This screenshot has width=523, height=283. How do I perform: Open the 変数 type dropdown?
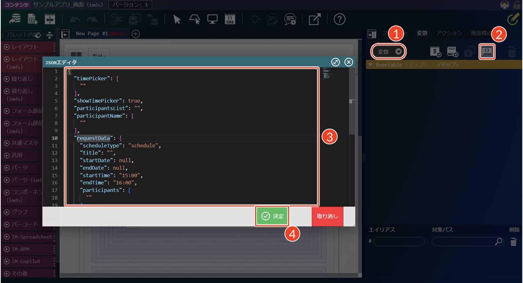coord(389,52)
